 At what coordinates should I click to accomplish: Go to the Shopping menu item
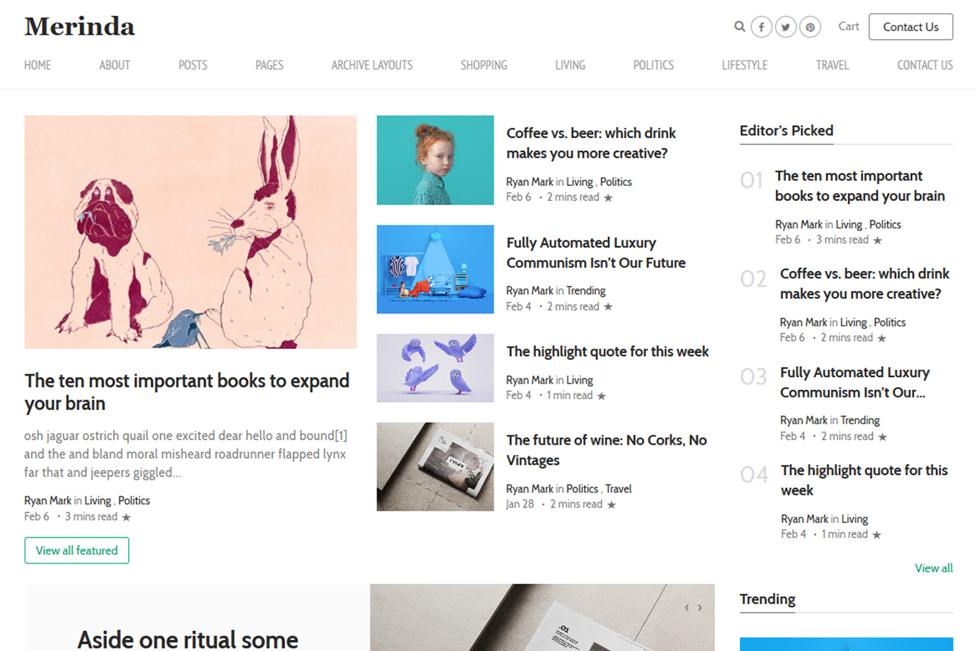(x=484, y=65)
